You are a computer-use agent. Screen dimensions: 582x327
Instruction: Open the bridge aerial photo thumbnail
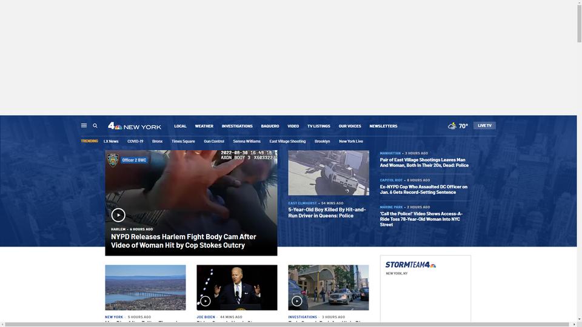click(x=145, y=287)
